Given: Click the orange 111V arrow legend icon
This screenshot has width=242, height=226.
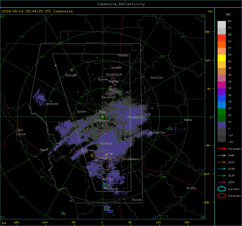Looking at the screenshot, I should click(x=222, y=162).
